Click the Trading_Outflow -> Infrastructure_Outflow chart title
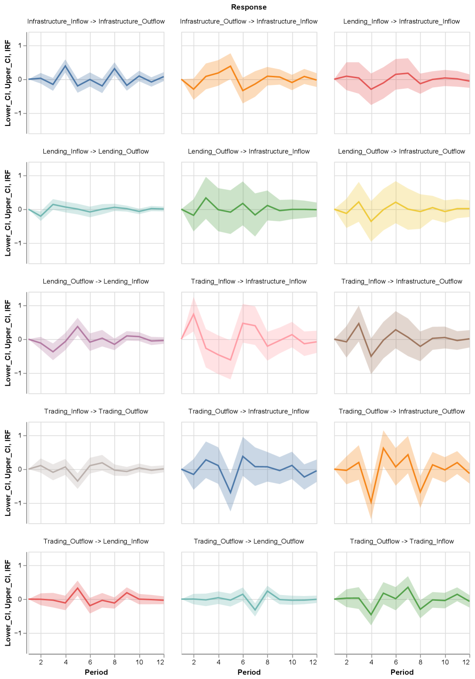475x679 pixels. click(402, 412)
